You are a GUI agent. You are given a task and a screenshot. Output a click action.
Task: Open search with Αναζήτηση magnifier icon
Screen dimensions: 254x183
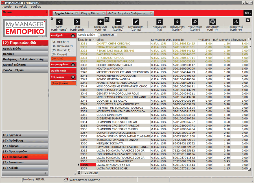click(195, 22)
